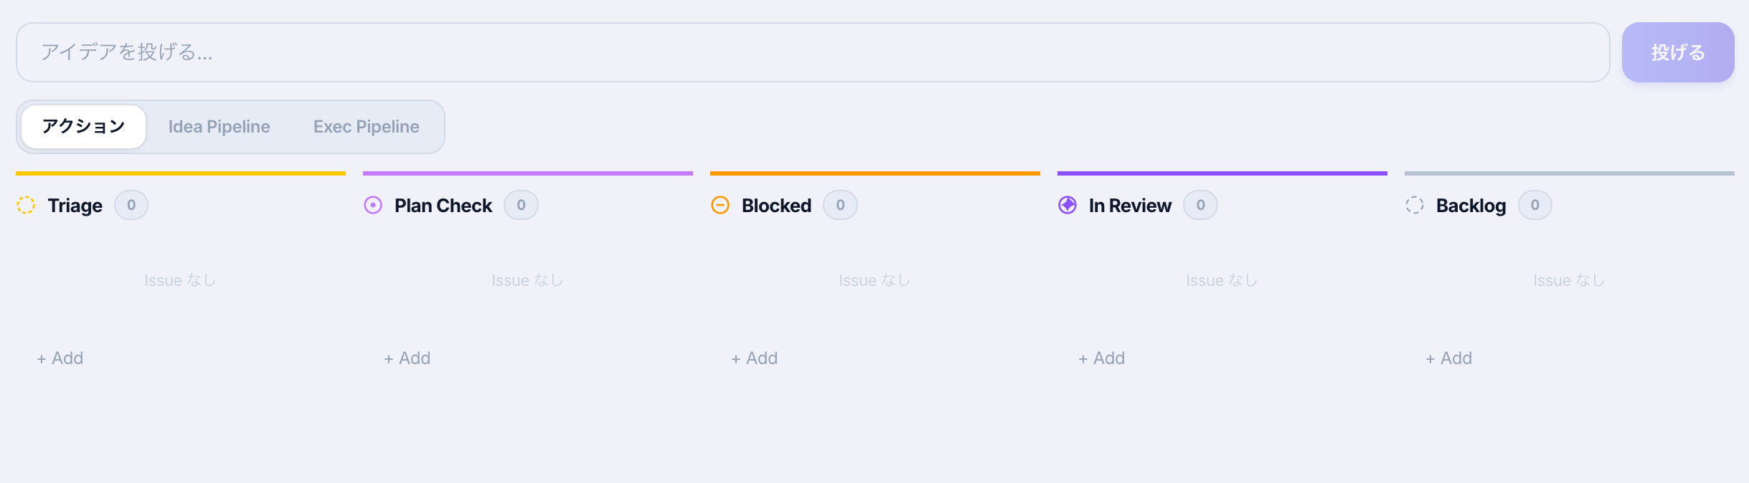Click the Backlog dashed circle icon
This screenshot has height=483, width=1749.
(1415, 205)
